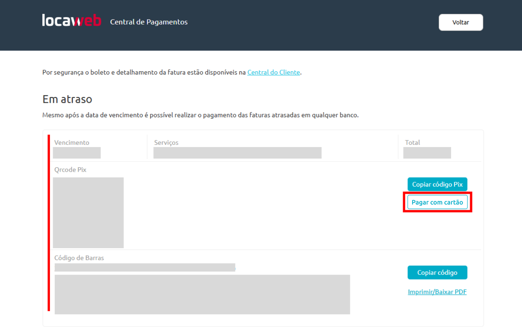The height and width of the screenshot is (331, 522).
Task: Click the overdue invoices explanation sentence
Action: 201,116
